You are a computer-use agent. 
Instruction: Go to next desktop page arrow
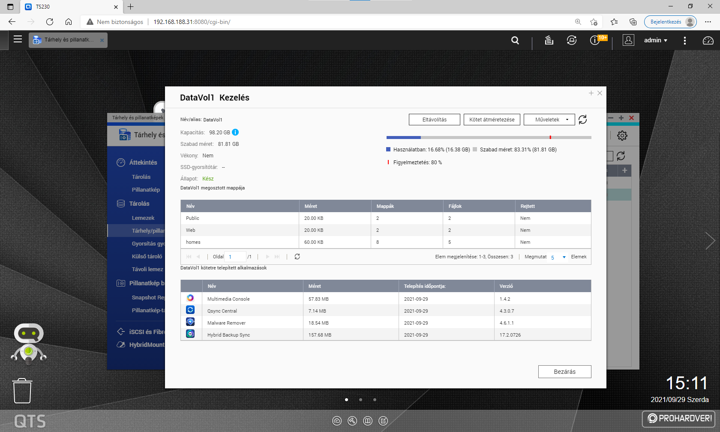tap(710, 241)
